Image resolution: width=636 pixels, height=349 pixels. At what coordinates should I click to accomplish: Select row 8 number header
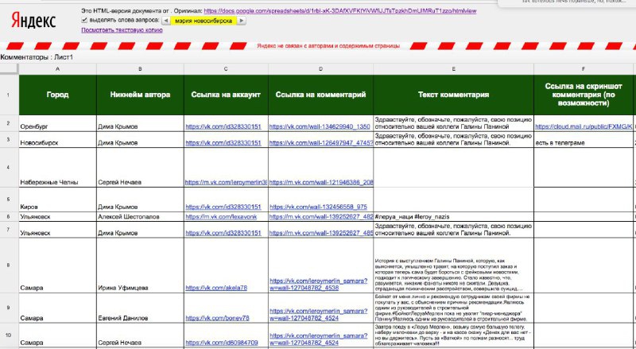point(9,265)
